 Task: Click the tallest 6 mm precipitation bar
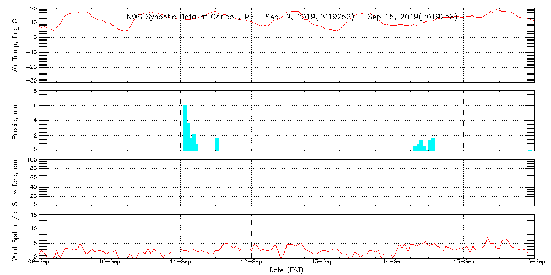185,128
